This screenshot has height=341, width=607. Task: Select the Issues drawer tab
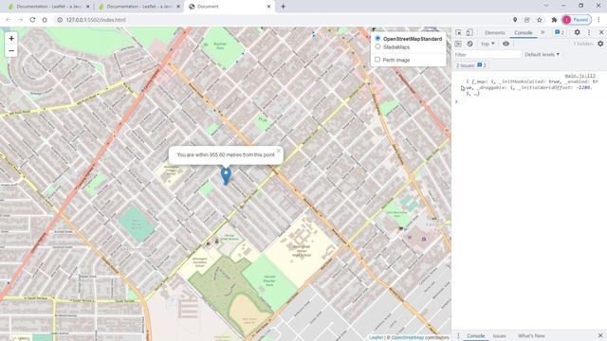click(500, 335)
